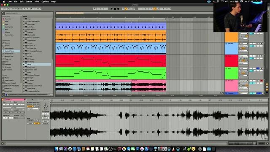Click the Raw preview button
The height and width of the screenshot is (152, 270).
(x=51, y=95)
